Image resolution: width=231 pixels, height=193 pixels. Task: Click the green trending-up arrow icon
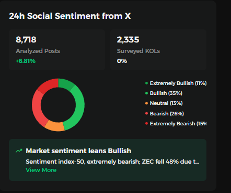19,151
